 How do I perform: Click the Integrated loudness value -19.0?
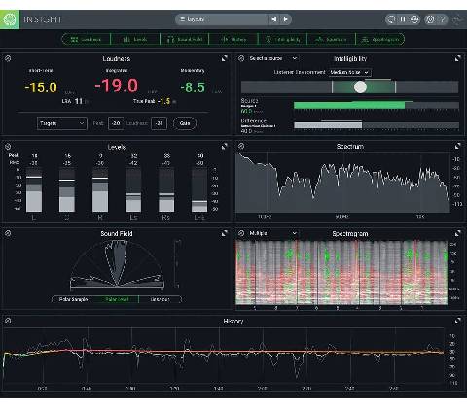(117, 86)
